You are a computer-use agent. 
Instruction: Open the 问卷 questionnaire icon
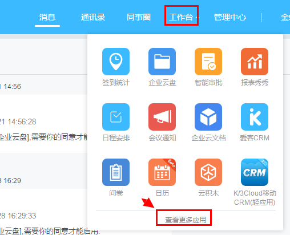pos(116,172)
